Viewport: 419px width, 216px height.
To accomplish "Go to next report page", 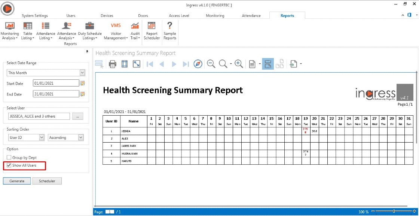I will [174, 64].
